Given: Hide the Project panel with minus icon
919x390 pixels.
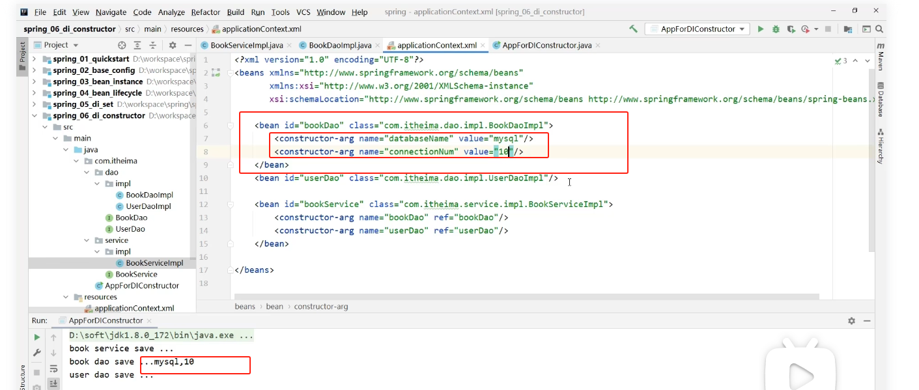Looking at the screenshot, I should pos(188,45).
